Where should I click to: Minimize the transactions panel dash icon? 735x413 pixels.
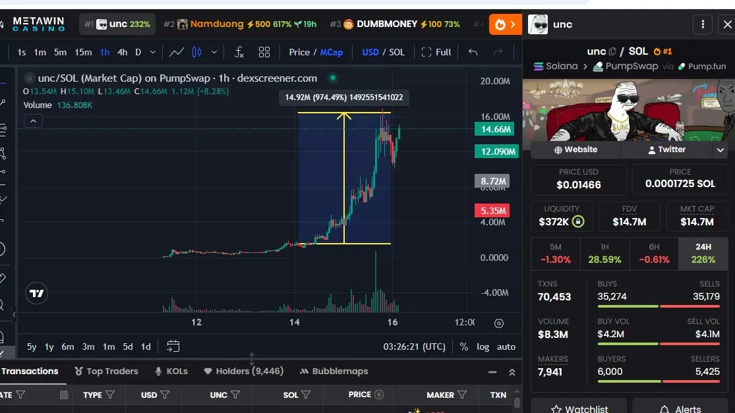[492, 372]
